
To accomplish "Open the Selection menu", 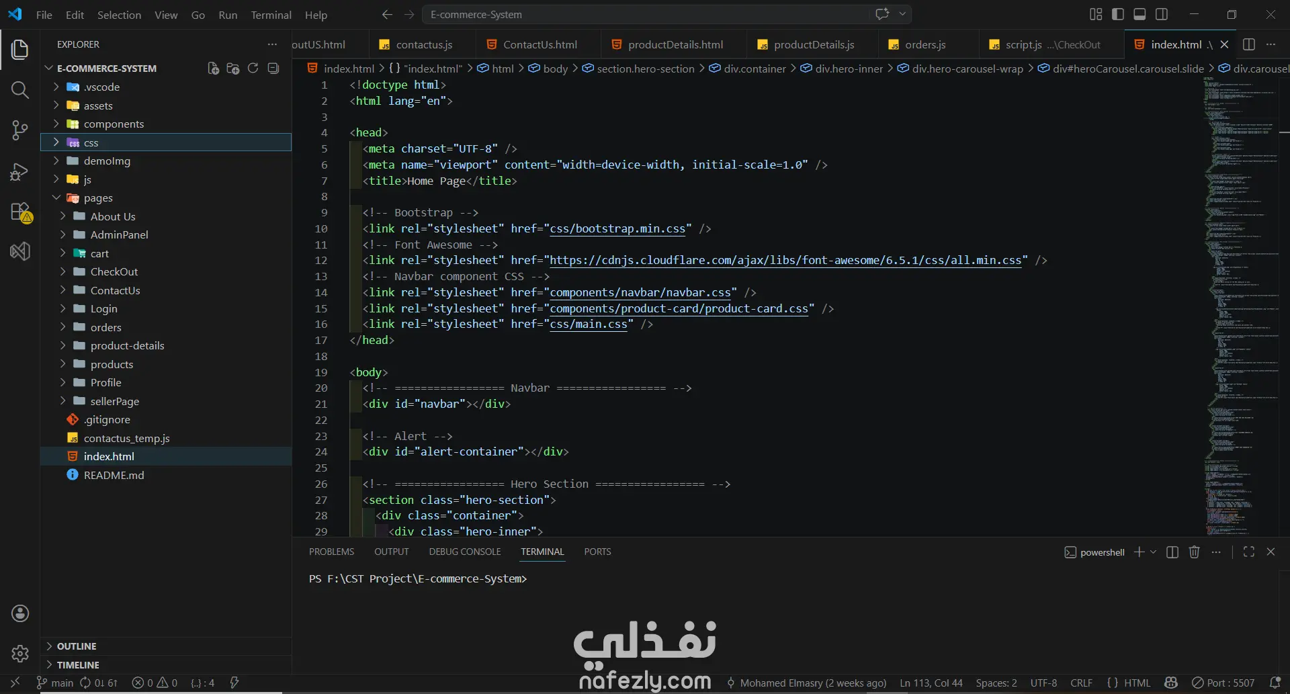I will (119, 15).
